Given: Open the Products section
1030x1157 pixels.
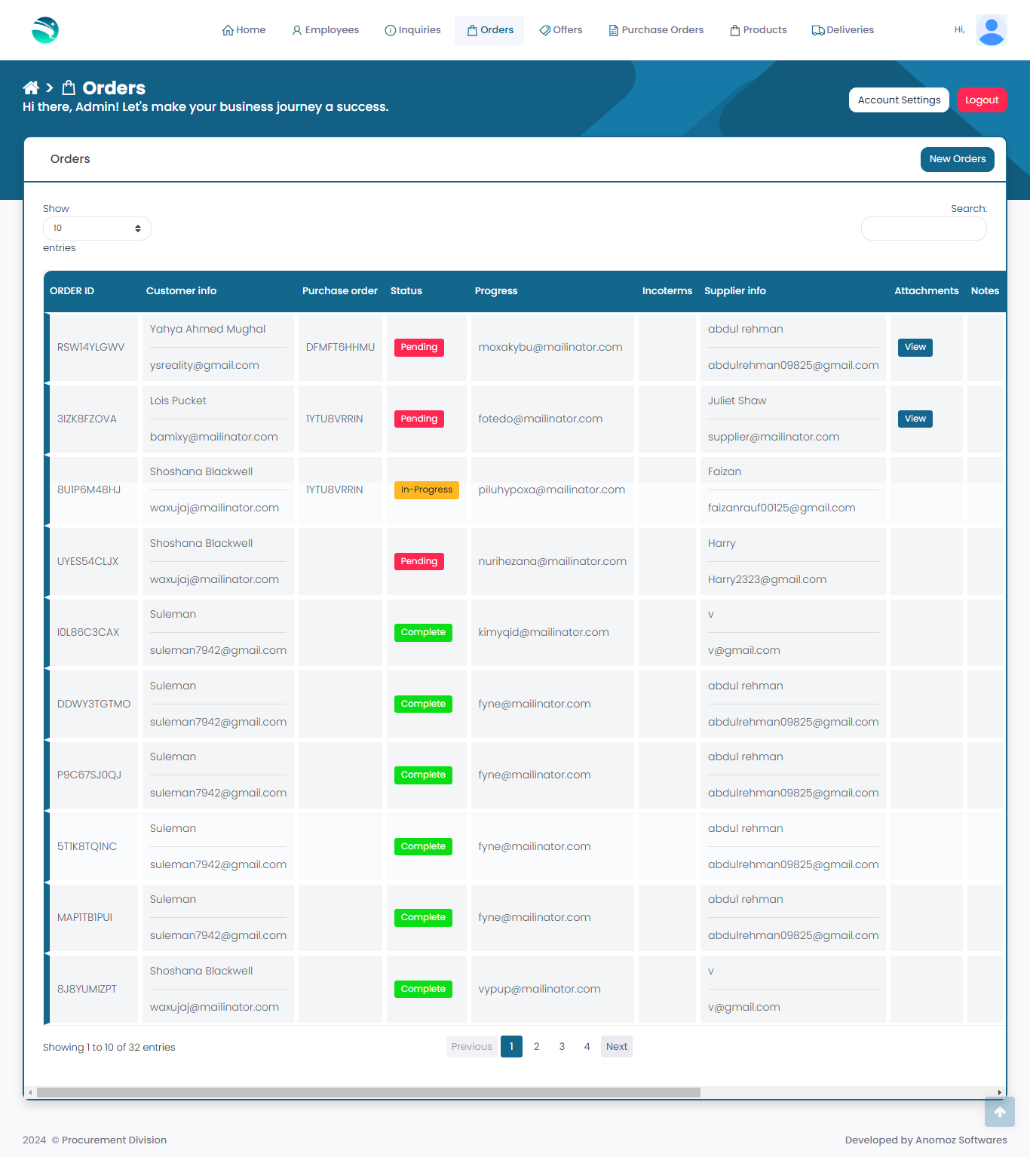Looking at the screenshot, I should [758, 30].
